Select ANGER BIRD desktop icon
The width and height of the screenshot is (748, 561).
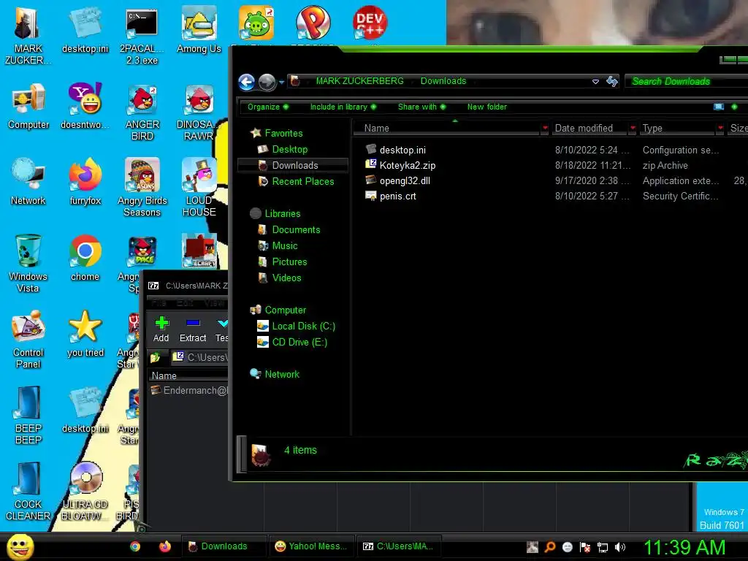tap(142, 111)
